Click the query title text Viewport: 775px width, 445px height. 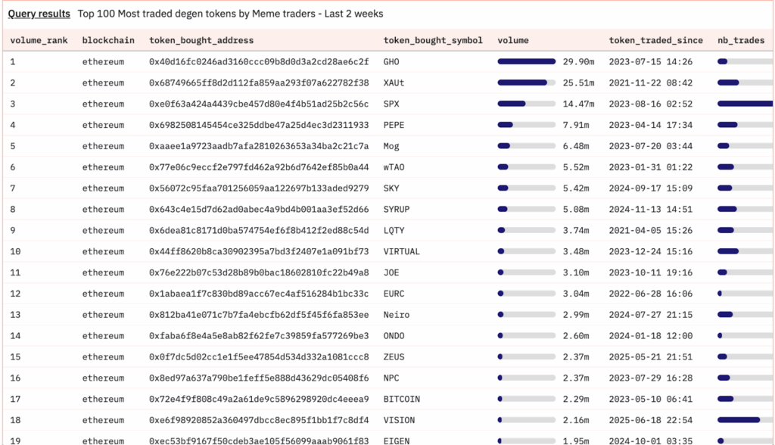pos(230,14)
